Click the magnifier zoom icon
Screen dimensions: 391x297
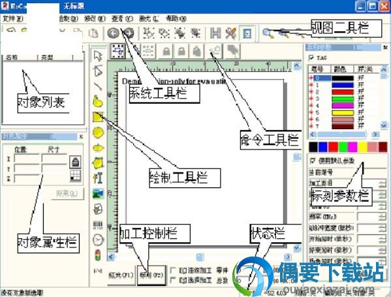click(x=268, y=33)
